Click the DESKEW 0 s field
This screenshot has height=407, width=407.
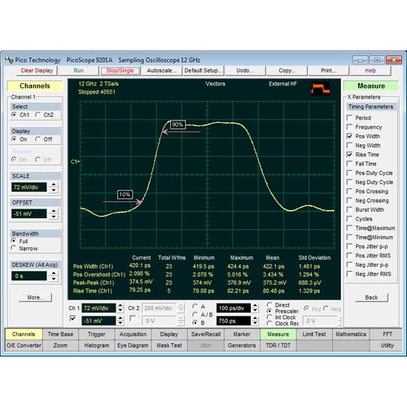29,276
